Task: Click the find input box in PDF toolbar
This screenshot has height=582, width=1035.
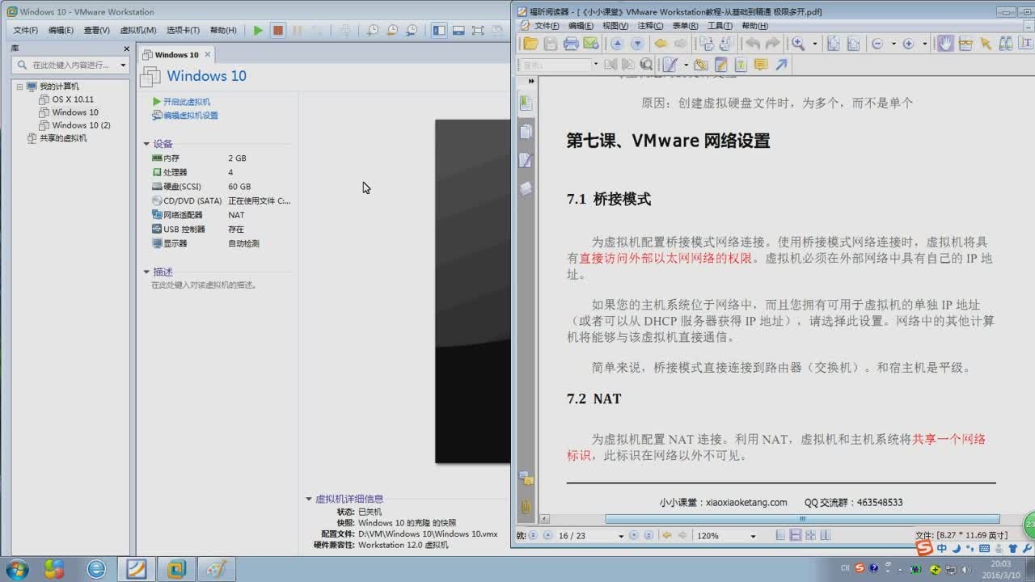Action: pos(556,64)
